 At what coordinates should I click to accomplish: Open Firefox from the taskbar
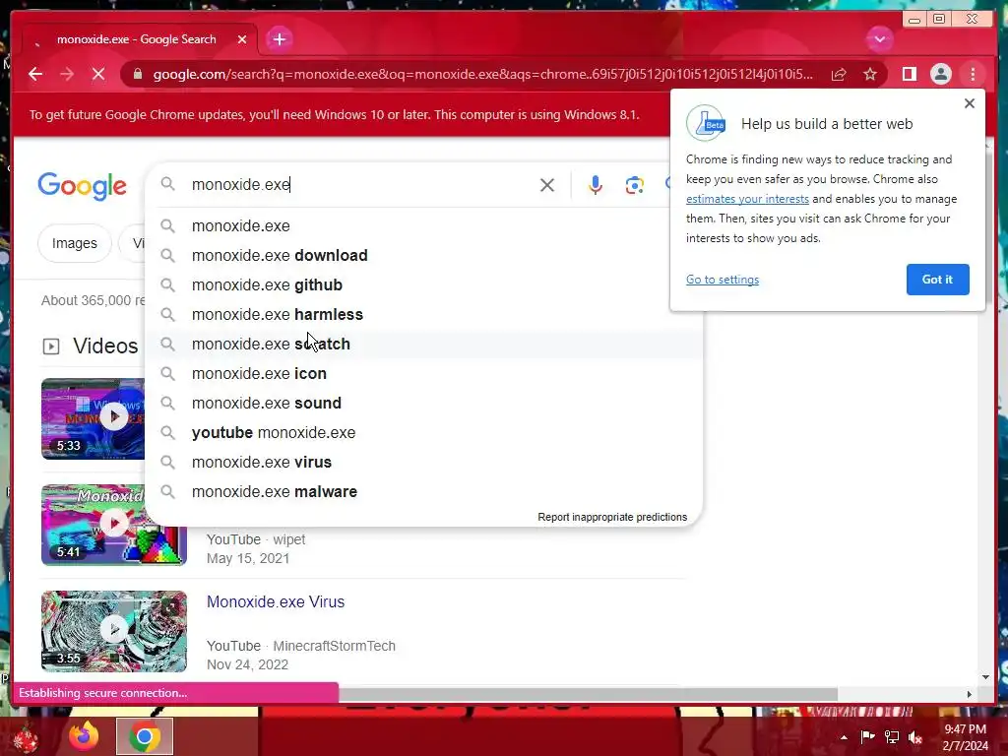84,736
